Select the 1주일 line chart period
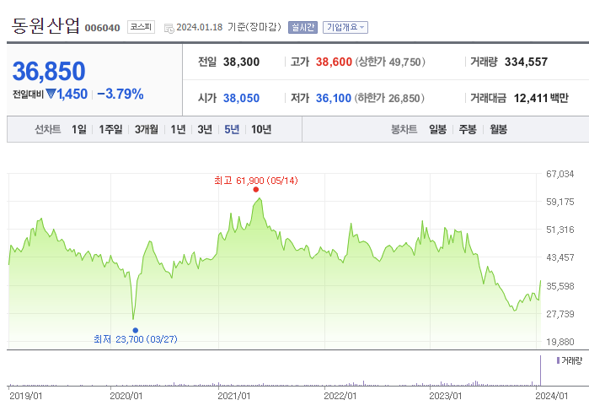This screenshot has width=589, height=411. coord(110,129)
